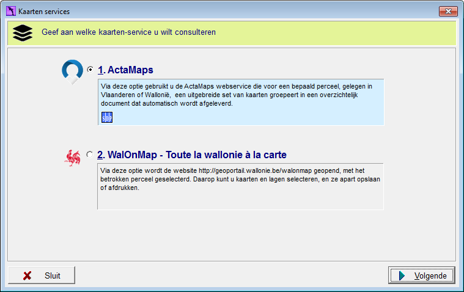Click the 'Geef aan welke kaarten-service' header text

coord(128,32)
